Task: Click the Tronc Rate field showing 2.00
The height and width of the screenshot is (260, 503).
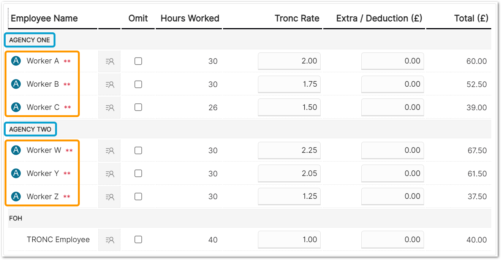Action: (289, 61)
